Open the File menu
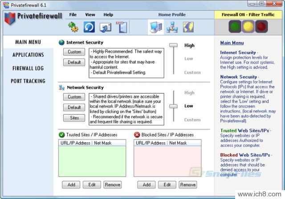This screenshot has height=199, width=285. (x=73, y=15)
